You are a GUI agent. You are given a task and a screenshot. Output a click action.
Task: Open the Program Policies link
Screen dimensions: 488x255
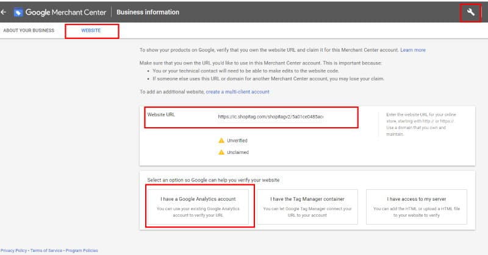82,250
